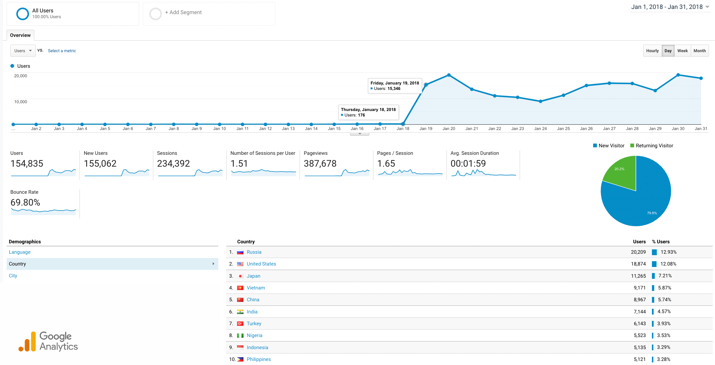Select City under Demographics

click(x=13, y=276)
